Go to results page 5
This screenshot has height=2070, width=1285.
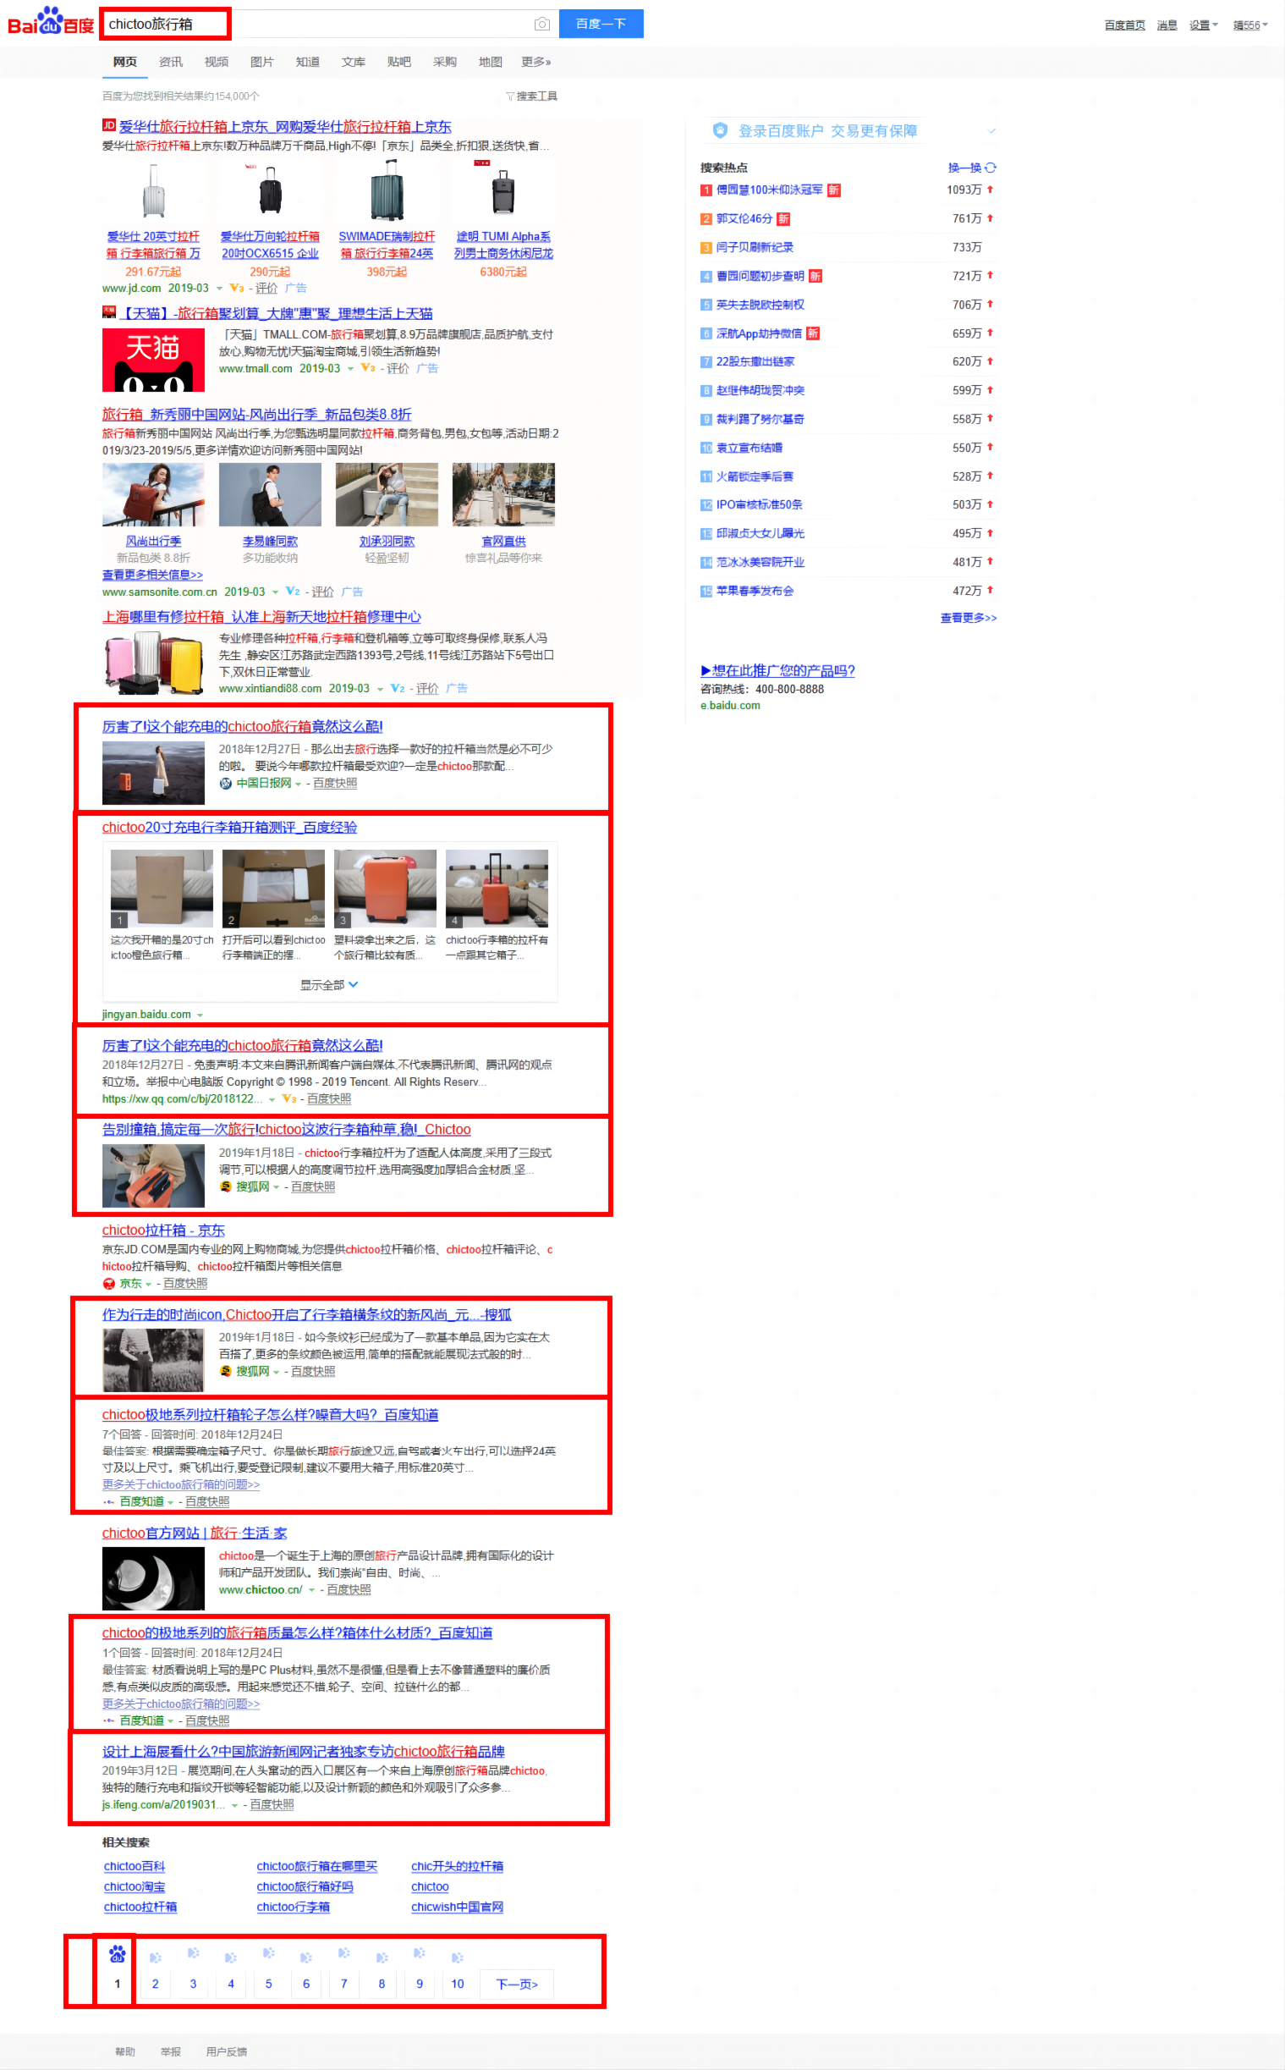[268, 1984]
